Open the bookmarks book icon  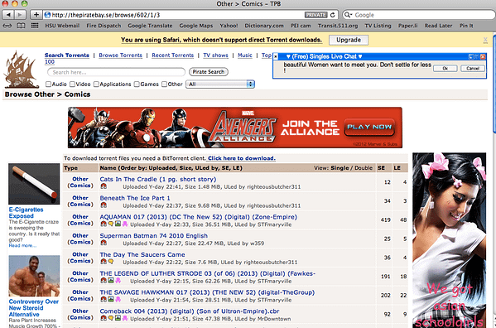(x=21, y=26)
